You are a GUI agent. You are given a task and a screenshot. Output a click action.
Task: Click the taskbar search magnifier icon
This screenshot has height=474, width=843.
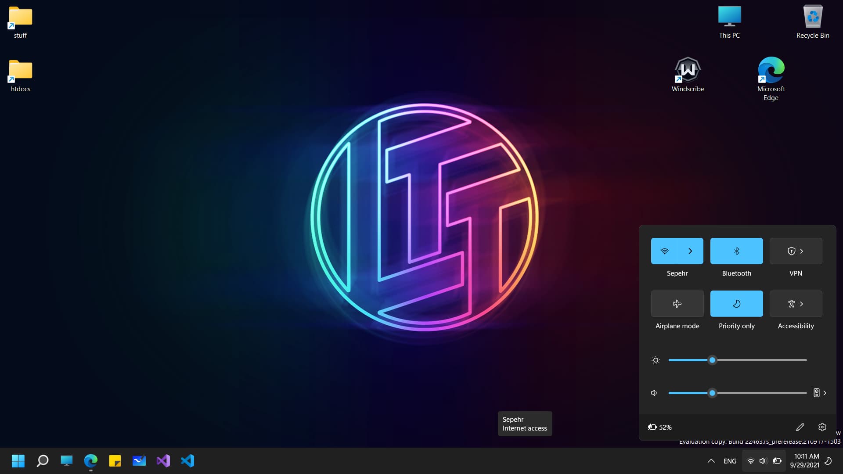pyautogui.click(x=43, y=461)
